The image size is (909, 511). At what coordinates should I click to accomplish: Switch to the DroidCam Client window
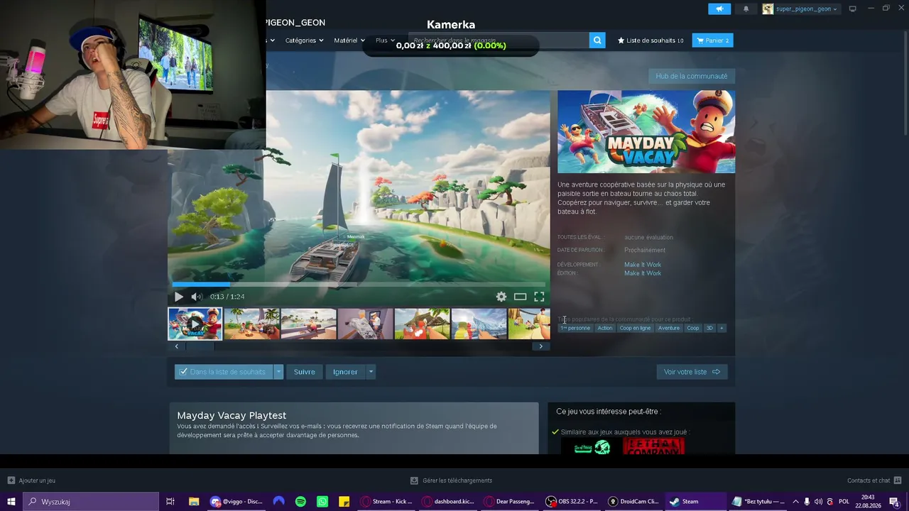pyautogui.click(x=633, y=502)
